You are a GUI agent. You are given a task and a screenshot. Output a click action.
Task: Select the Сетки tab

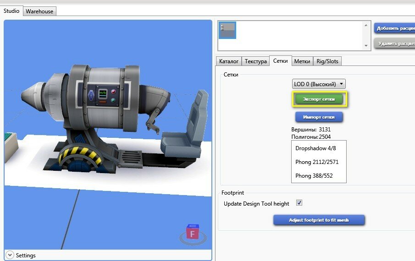click(280, 61)
